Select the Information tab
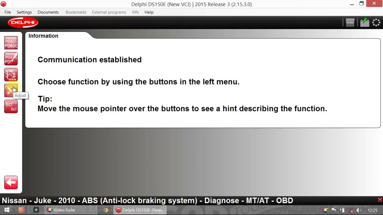 click(43, 36)
